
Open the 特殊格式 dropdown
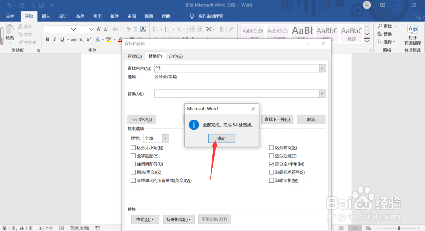pyautogui.click(x=179, y=219)
